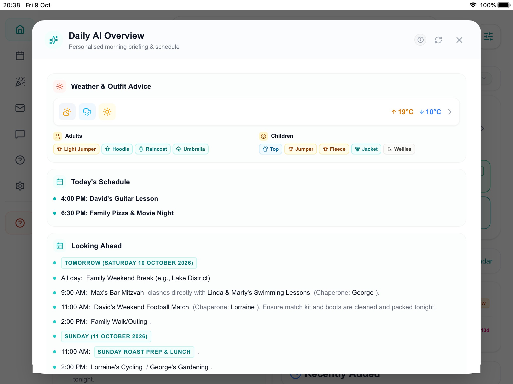Refresh the Daily AI Overview
The image size is (513, 384).
(438, 40)
